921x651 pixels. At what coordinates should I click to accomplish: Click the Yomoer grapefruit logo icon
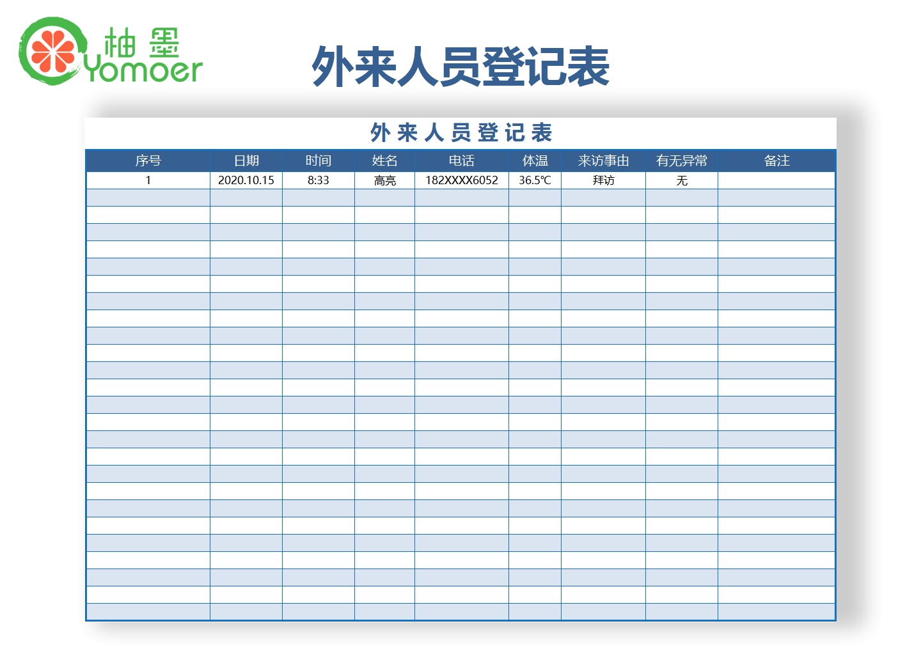point(52,51)
